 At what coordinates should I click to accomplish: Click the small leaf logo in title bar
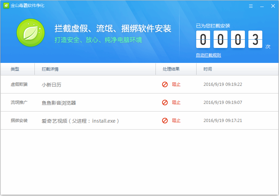pos(6,6)
